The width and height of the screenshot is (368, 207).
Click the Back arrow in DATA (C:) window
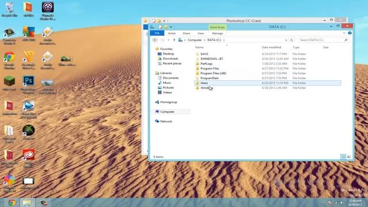click(155, 40)
